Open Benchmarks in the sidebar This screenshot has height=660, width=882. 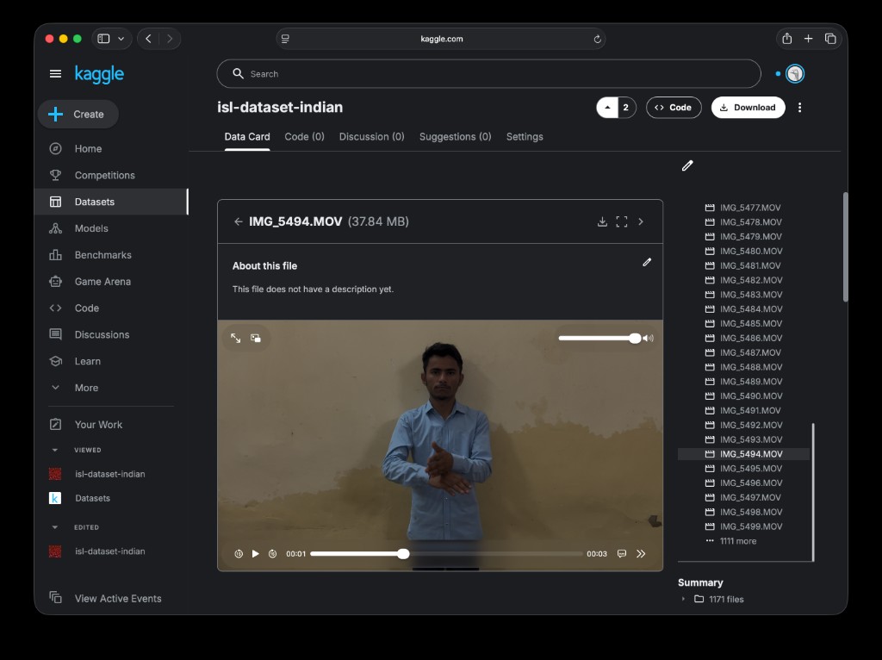tap(103, 255)
